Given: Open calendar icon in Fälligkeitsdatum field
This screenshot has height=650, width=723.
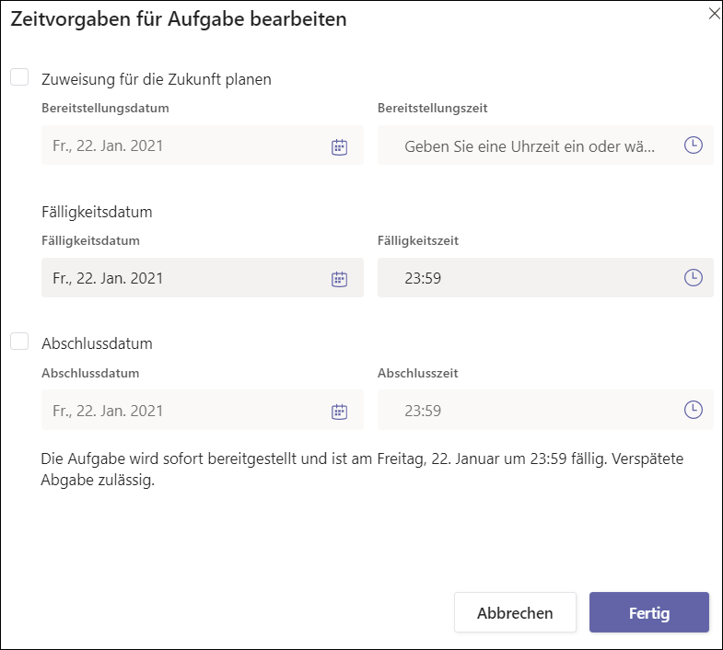Looking at the screenshot, I should pos(339,279).
